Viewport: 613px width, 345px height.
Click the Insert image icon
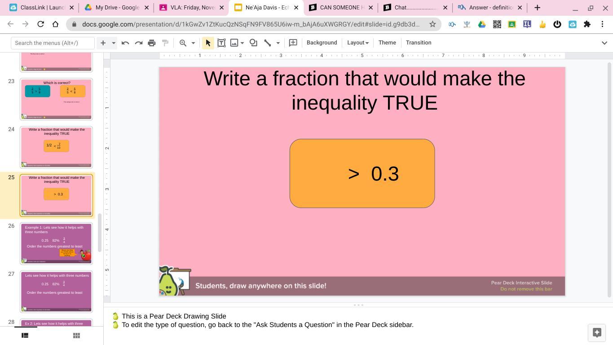click(234, 43)
